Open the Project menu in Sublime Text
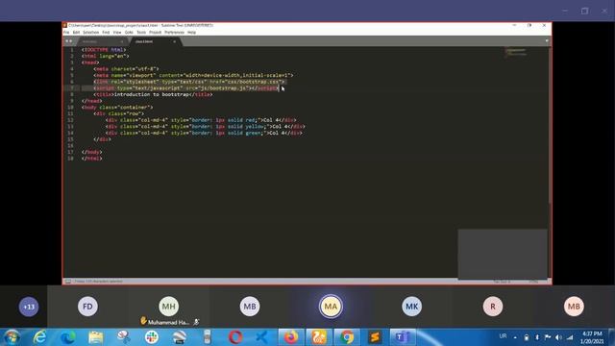This screenshot has height=346, width=615. pyautogui.click(x=156, y=33)
